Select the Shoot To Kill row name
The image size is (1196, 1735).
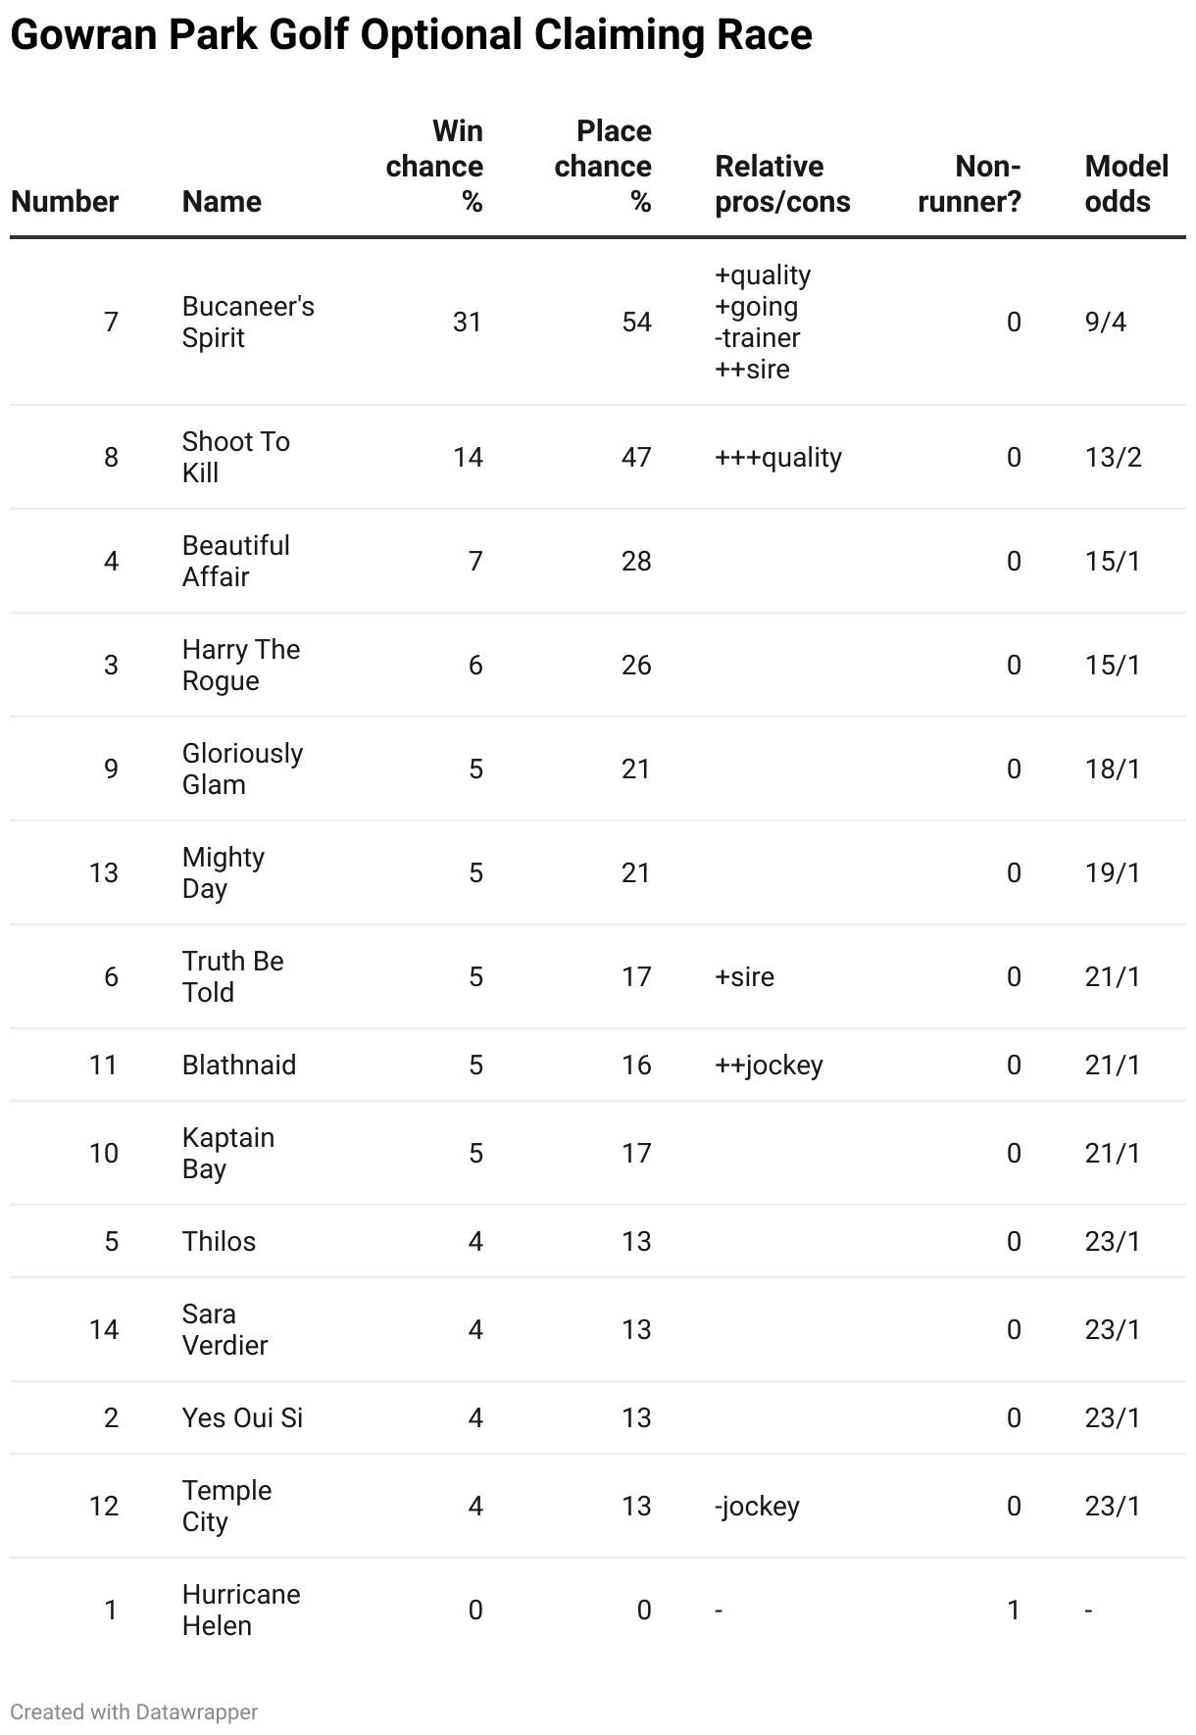(236, 458)
